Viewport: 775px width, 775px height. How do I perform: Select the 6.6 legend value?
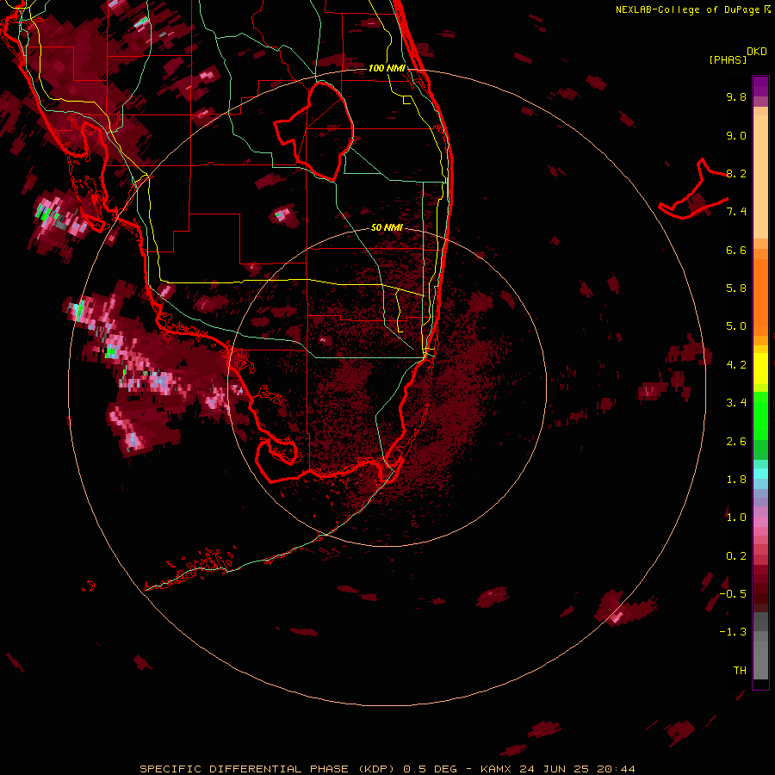[736, 250]
